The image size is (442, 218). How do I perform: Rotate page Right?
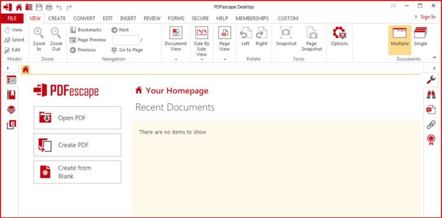pyautogui.click(x=262, y=36)
